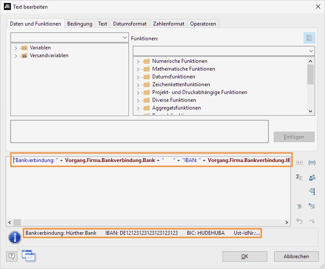Click the insert text field icon
325x269 pixels.
coord(312,162)
